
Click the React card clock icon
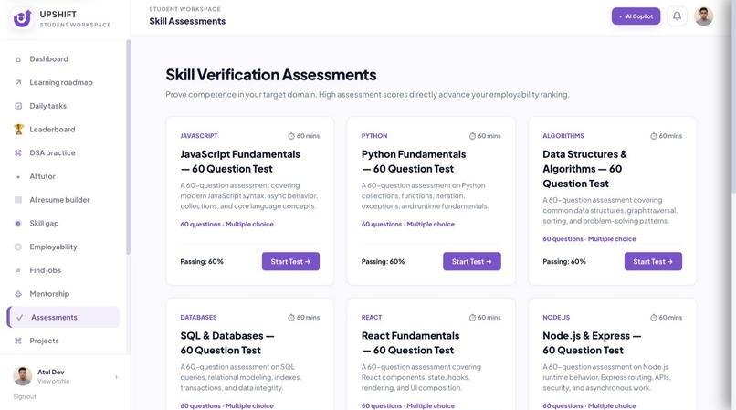click(x=472, y=318)
